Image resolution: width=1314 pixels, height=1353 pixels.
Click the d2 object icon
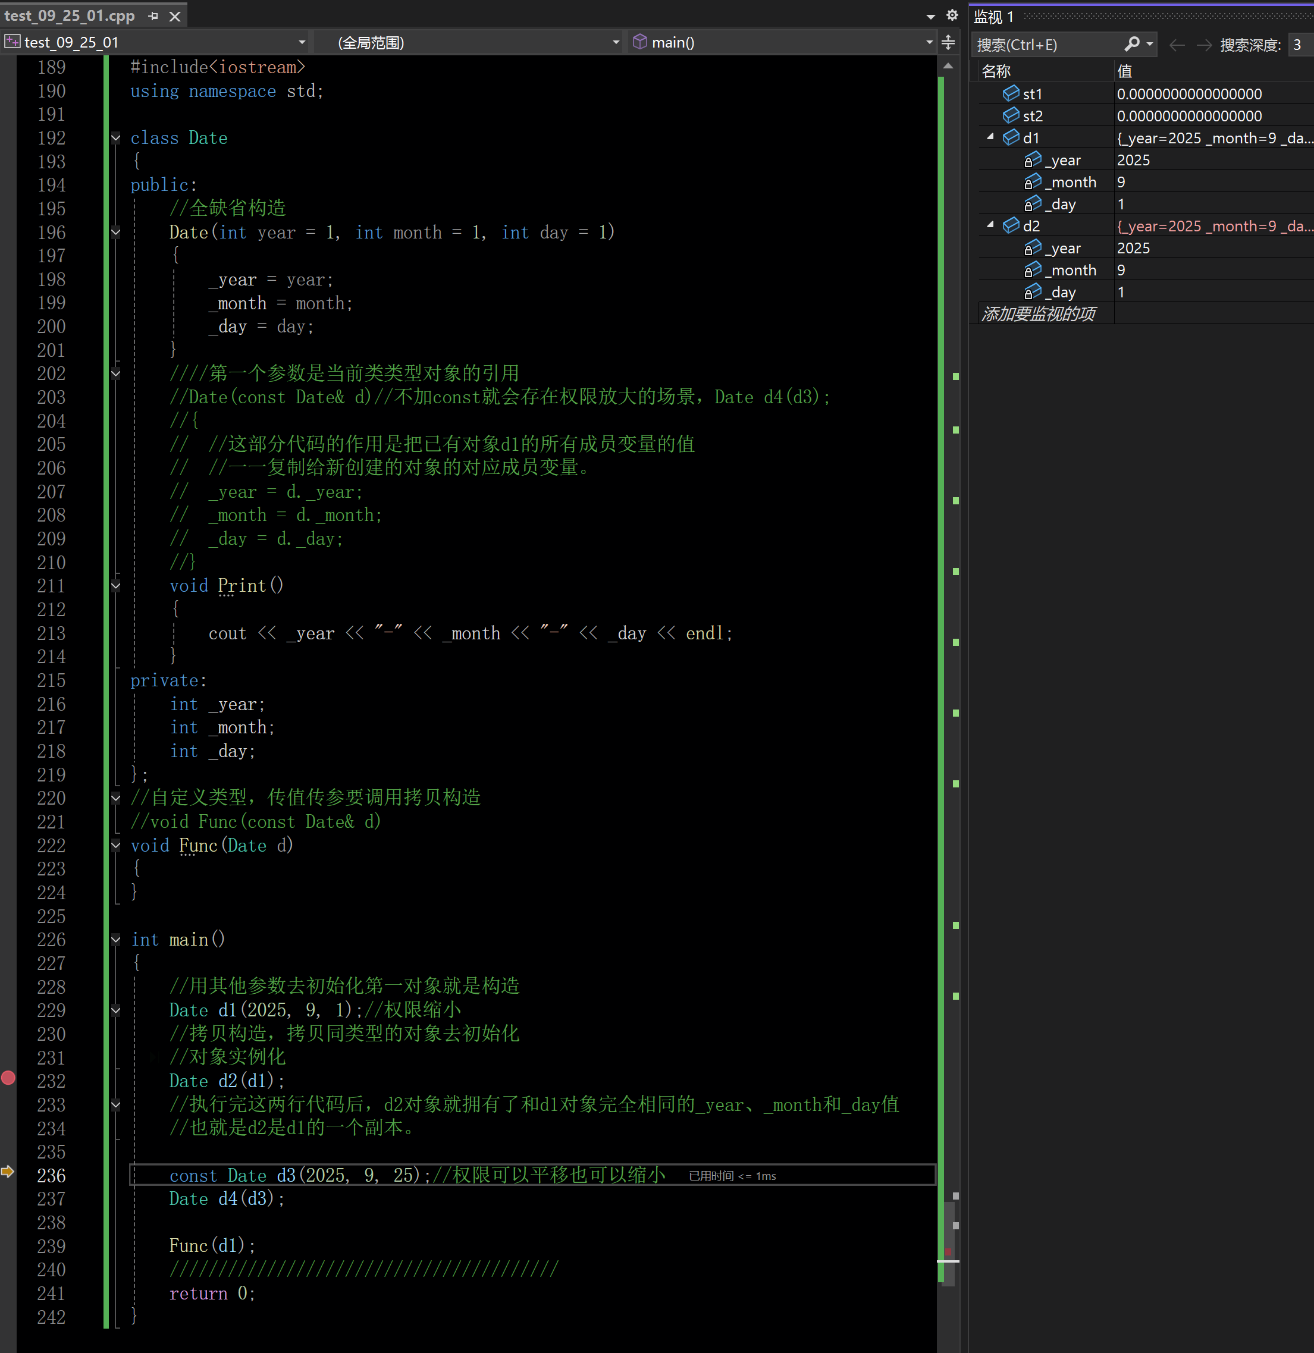click(1011, 225)
